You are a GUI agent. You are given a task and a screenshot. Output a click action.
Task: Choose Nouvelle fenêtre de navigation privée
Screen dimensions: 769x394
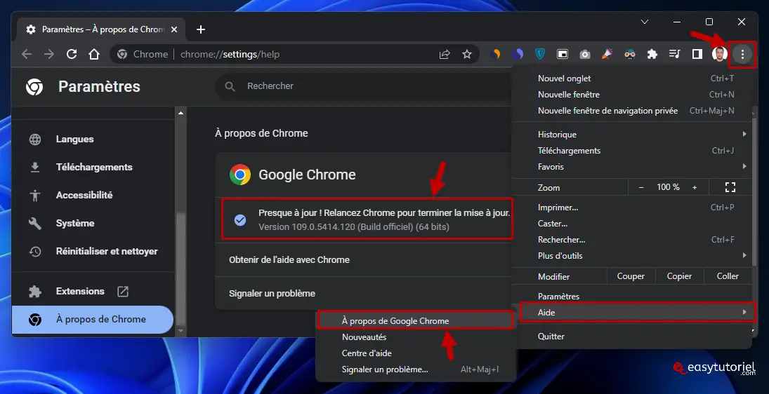[607, 111]
